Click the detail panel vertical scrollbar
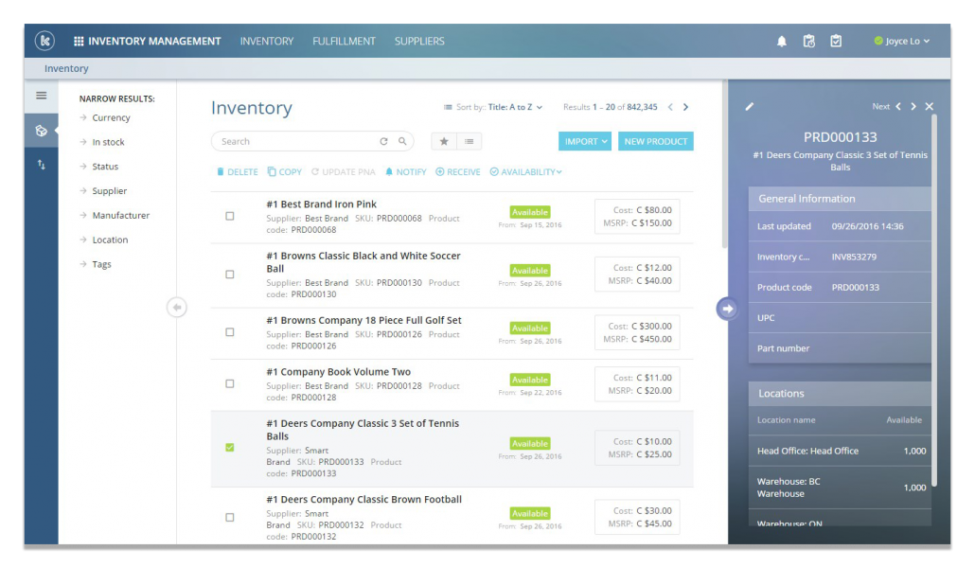The width and height of the screenshot is (975, 568). (x=934, y=298)
